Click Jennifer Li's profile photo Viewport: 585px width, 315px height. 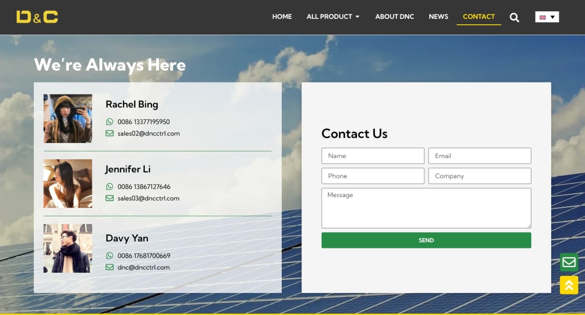click(68, 183)
